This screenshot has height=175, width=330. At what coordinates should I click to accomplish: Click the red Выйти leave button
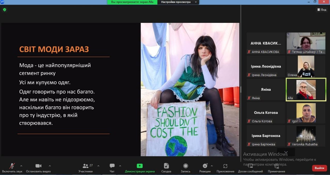(319, 168)
